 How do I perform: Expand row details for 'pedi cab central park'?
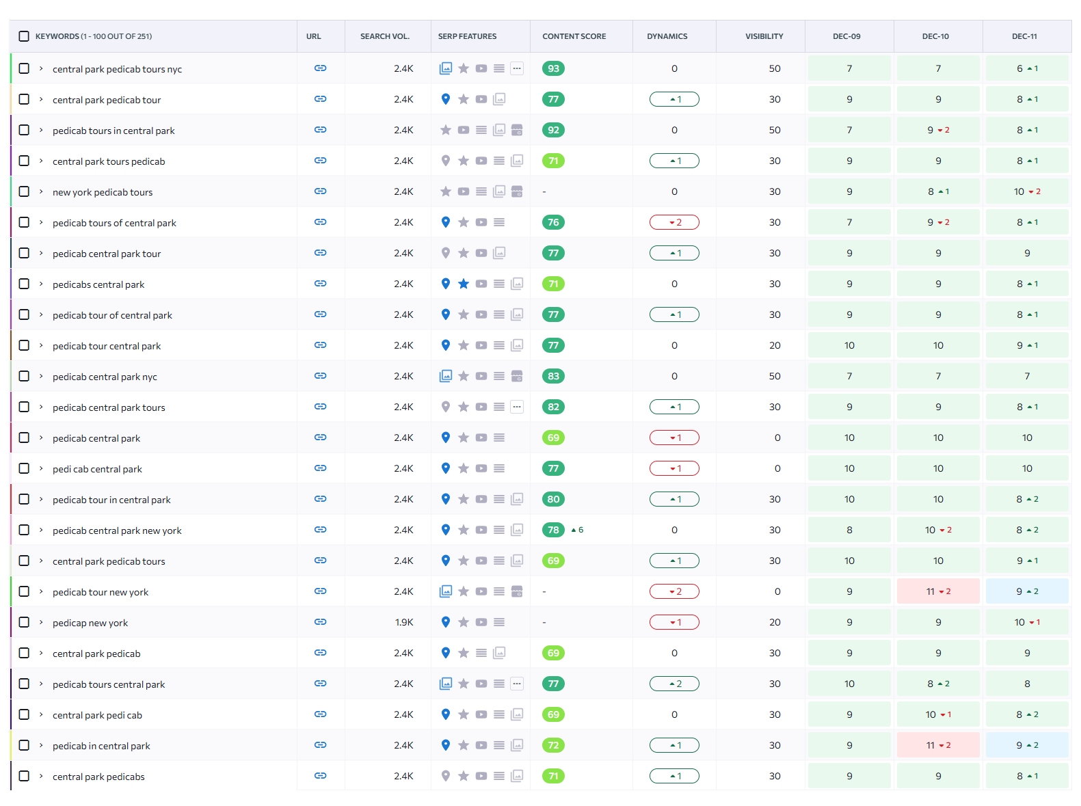point(41,468)
